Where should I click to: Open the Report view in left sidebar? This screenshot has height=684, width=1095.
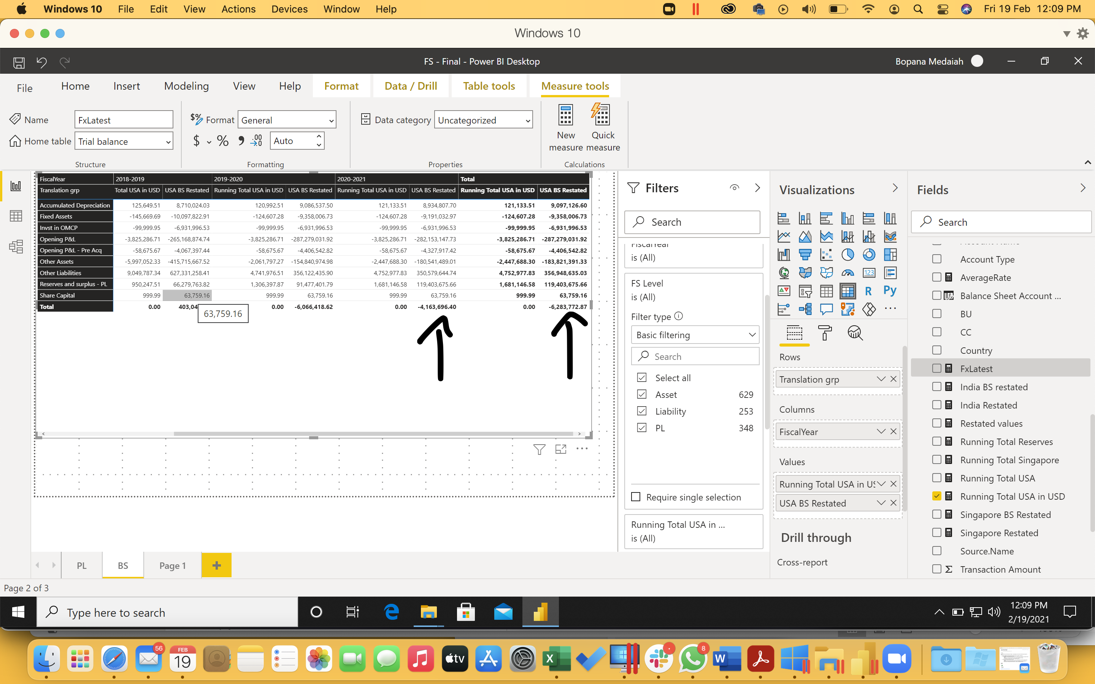16,185
